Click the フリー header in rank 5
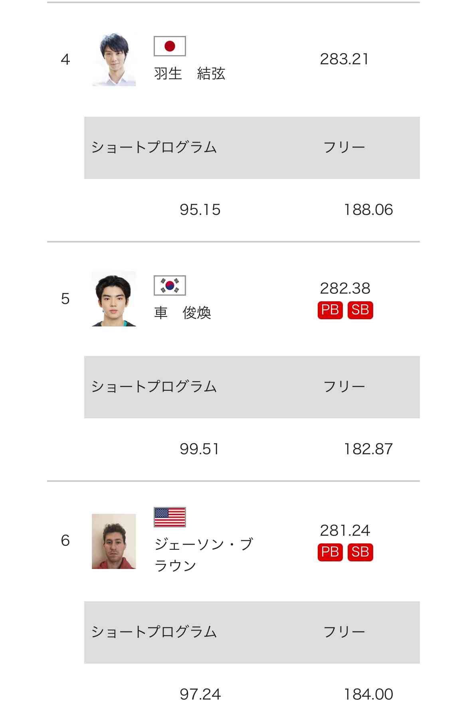The image size is (467, 714). click(x=344, y=387)
